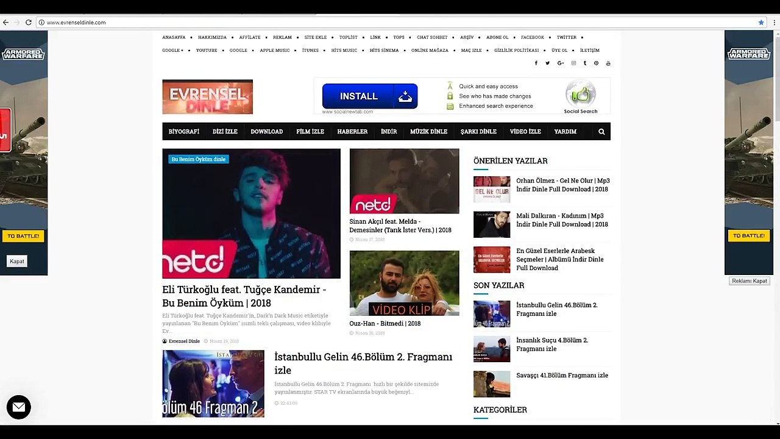View site information icon in address bar
The height and width of the screenshot is (439, 780).
tap(41, 23)
